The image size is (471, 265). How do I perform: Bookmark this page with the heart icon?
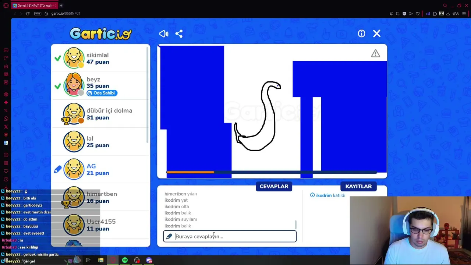click(417, 14)
